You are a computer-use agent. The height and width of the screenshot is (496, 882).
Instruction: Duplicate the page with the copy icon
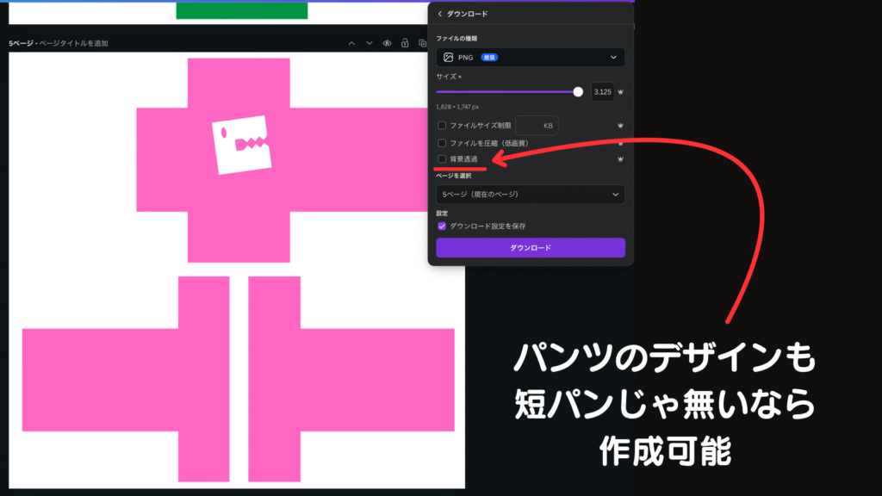423,43
